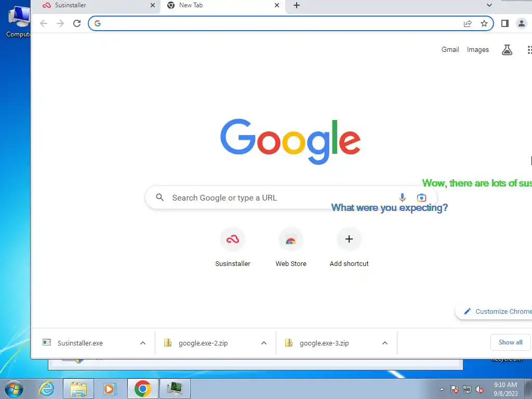
Task: Launch Windows Media Player from taskbar
Action: tap(109, 389)
